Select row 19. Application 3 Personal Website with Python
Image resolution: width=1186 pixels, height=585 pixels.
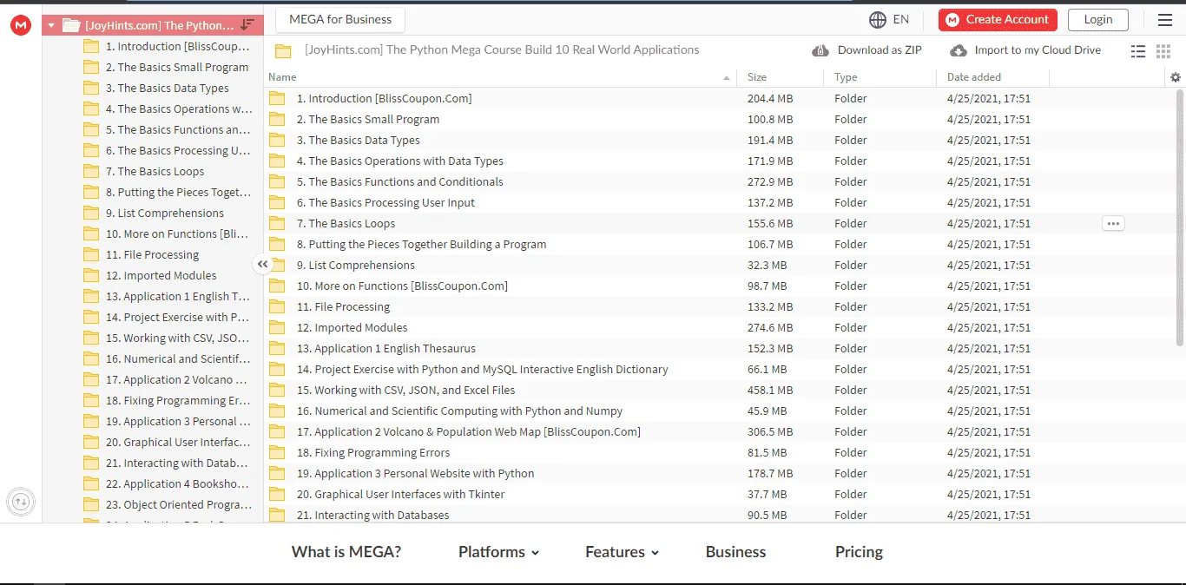click(x=720, y=473)
